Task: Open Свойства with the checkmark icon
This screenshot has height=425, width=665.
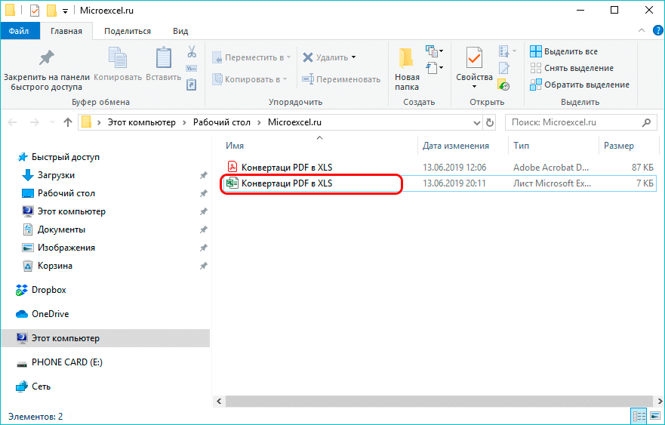Action: (x=474, y=59)
